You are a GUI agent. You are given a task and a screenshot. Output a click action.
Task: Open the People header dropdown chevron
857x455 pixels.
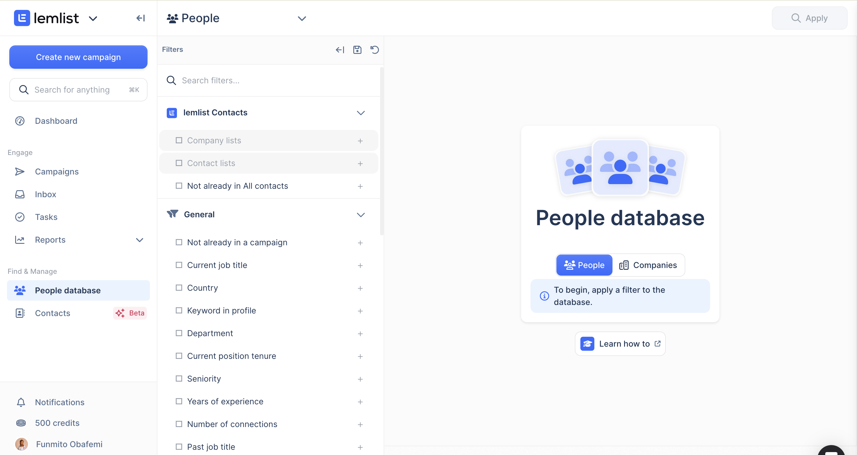tap(302, 19)
